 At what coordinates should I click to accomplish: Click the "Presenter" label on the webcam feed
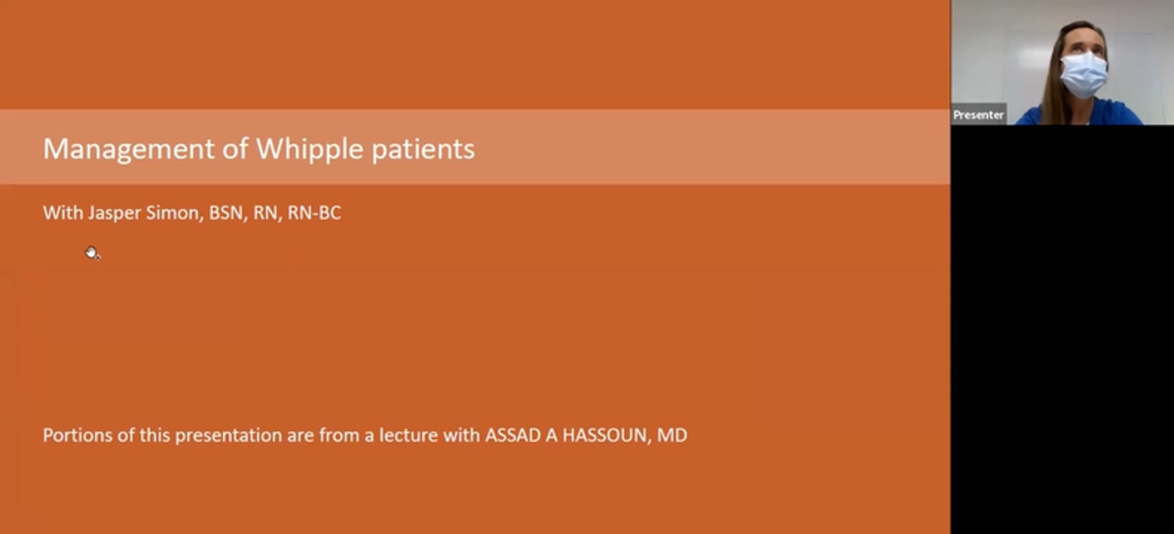coord(978,114)
